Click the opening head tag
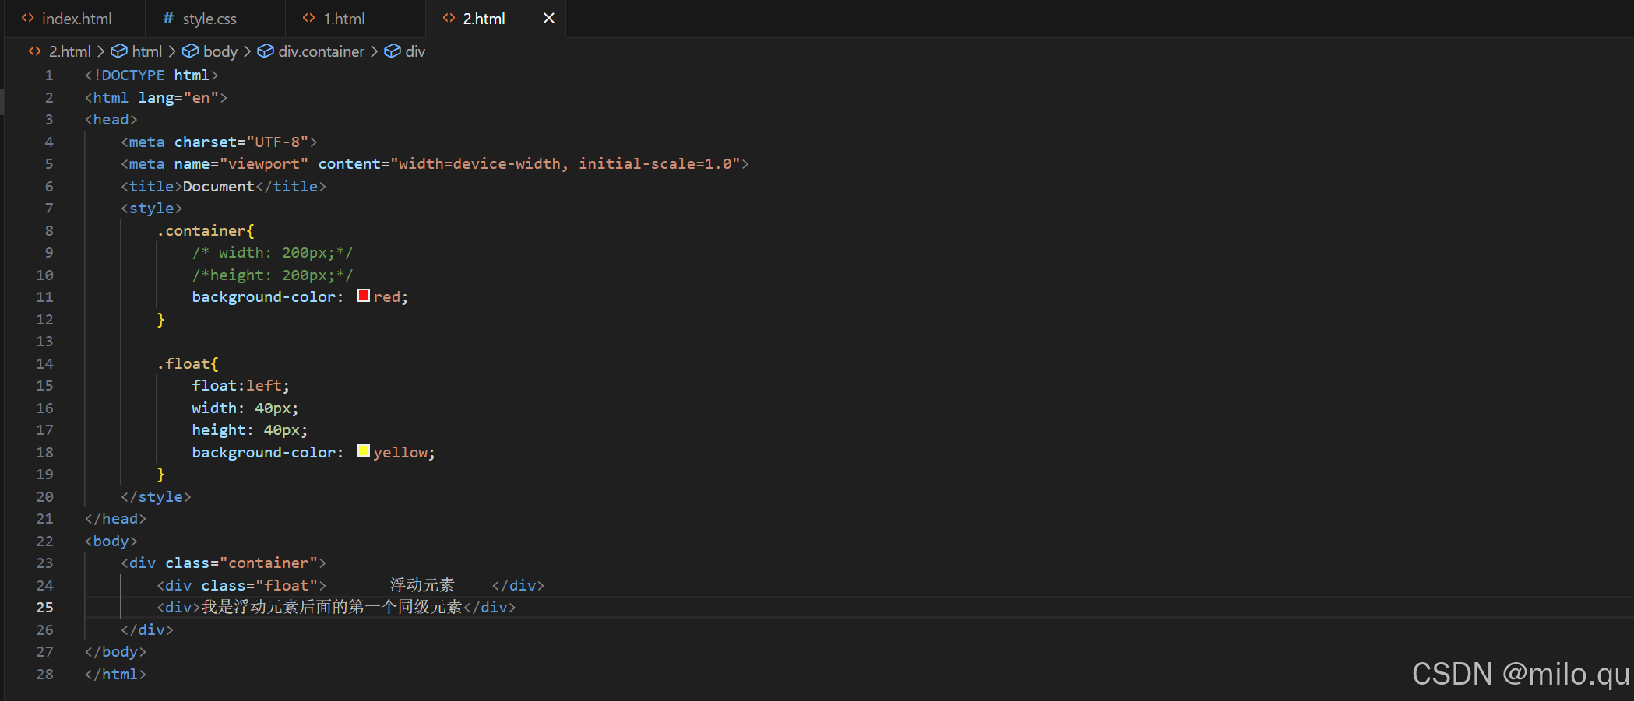 (111, 120)
